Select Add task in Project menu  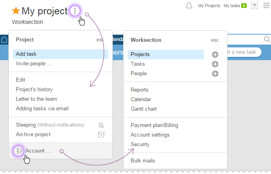[61, 54]
